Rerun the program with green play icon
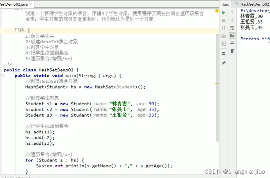270x178 pixels. 223,13
